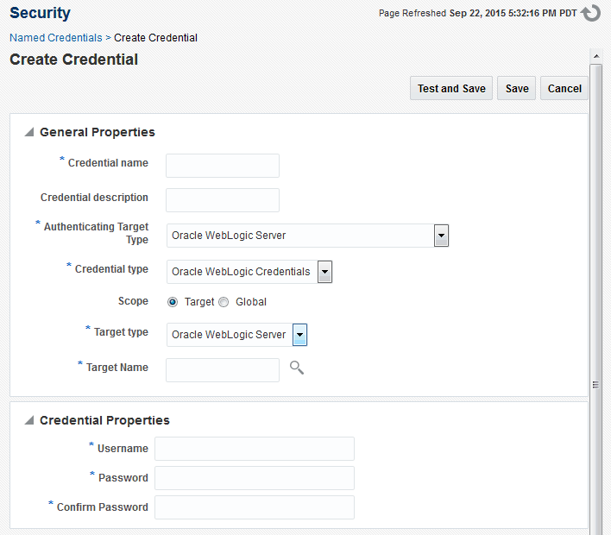Click the vertical scrollbar thumb
Image resolution: width=611 pixels, height=535 pixels.
point(595,300)
